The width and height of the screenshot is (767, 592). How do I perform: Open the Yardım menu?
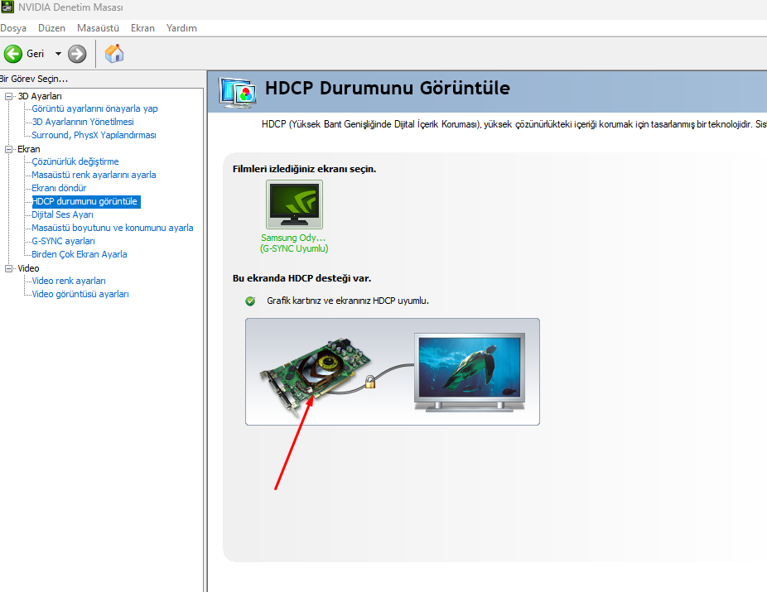pyautogui.click(x=181, y=28)
